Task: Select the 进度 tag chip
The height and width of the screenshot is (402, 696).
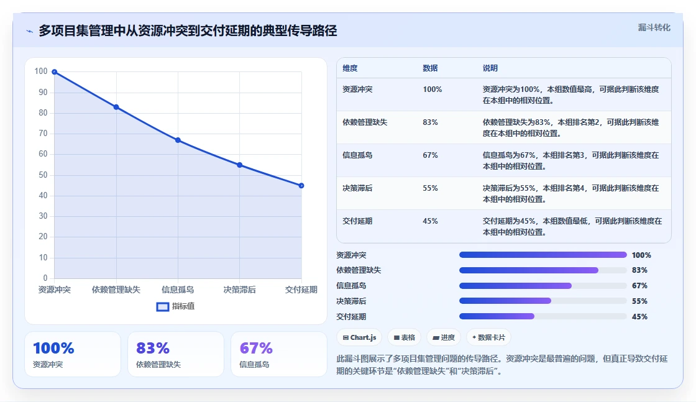Action: click(444, 337)
